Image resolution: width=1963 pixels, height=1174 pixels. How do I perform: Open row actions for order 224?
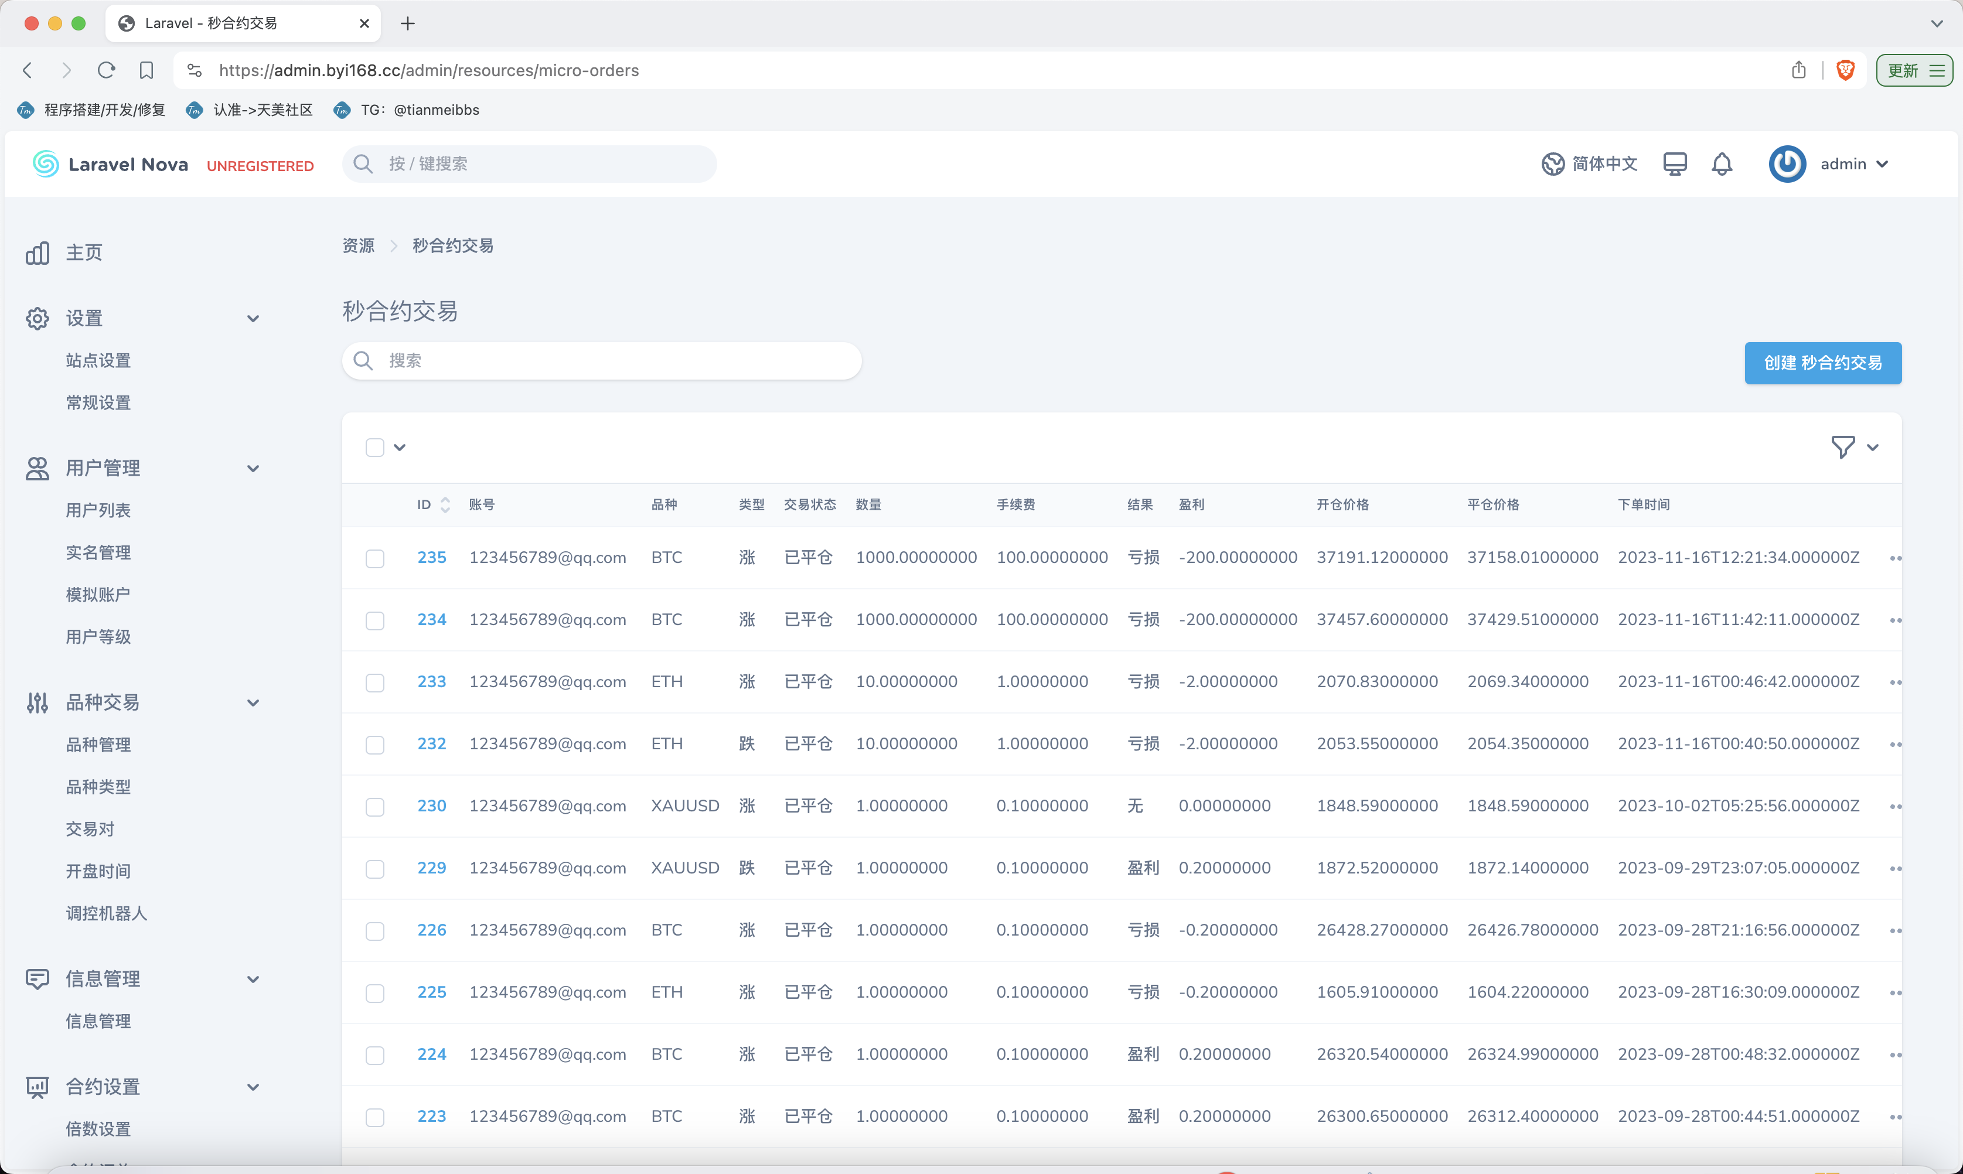coord(1894,1055)
